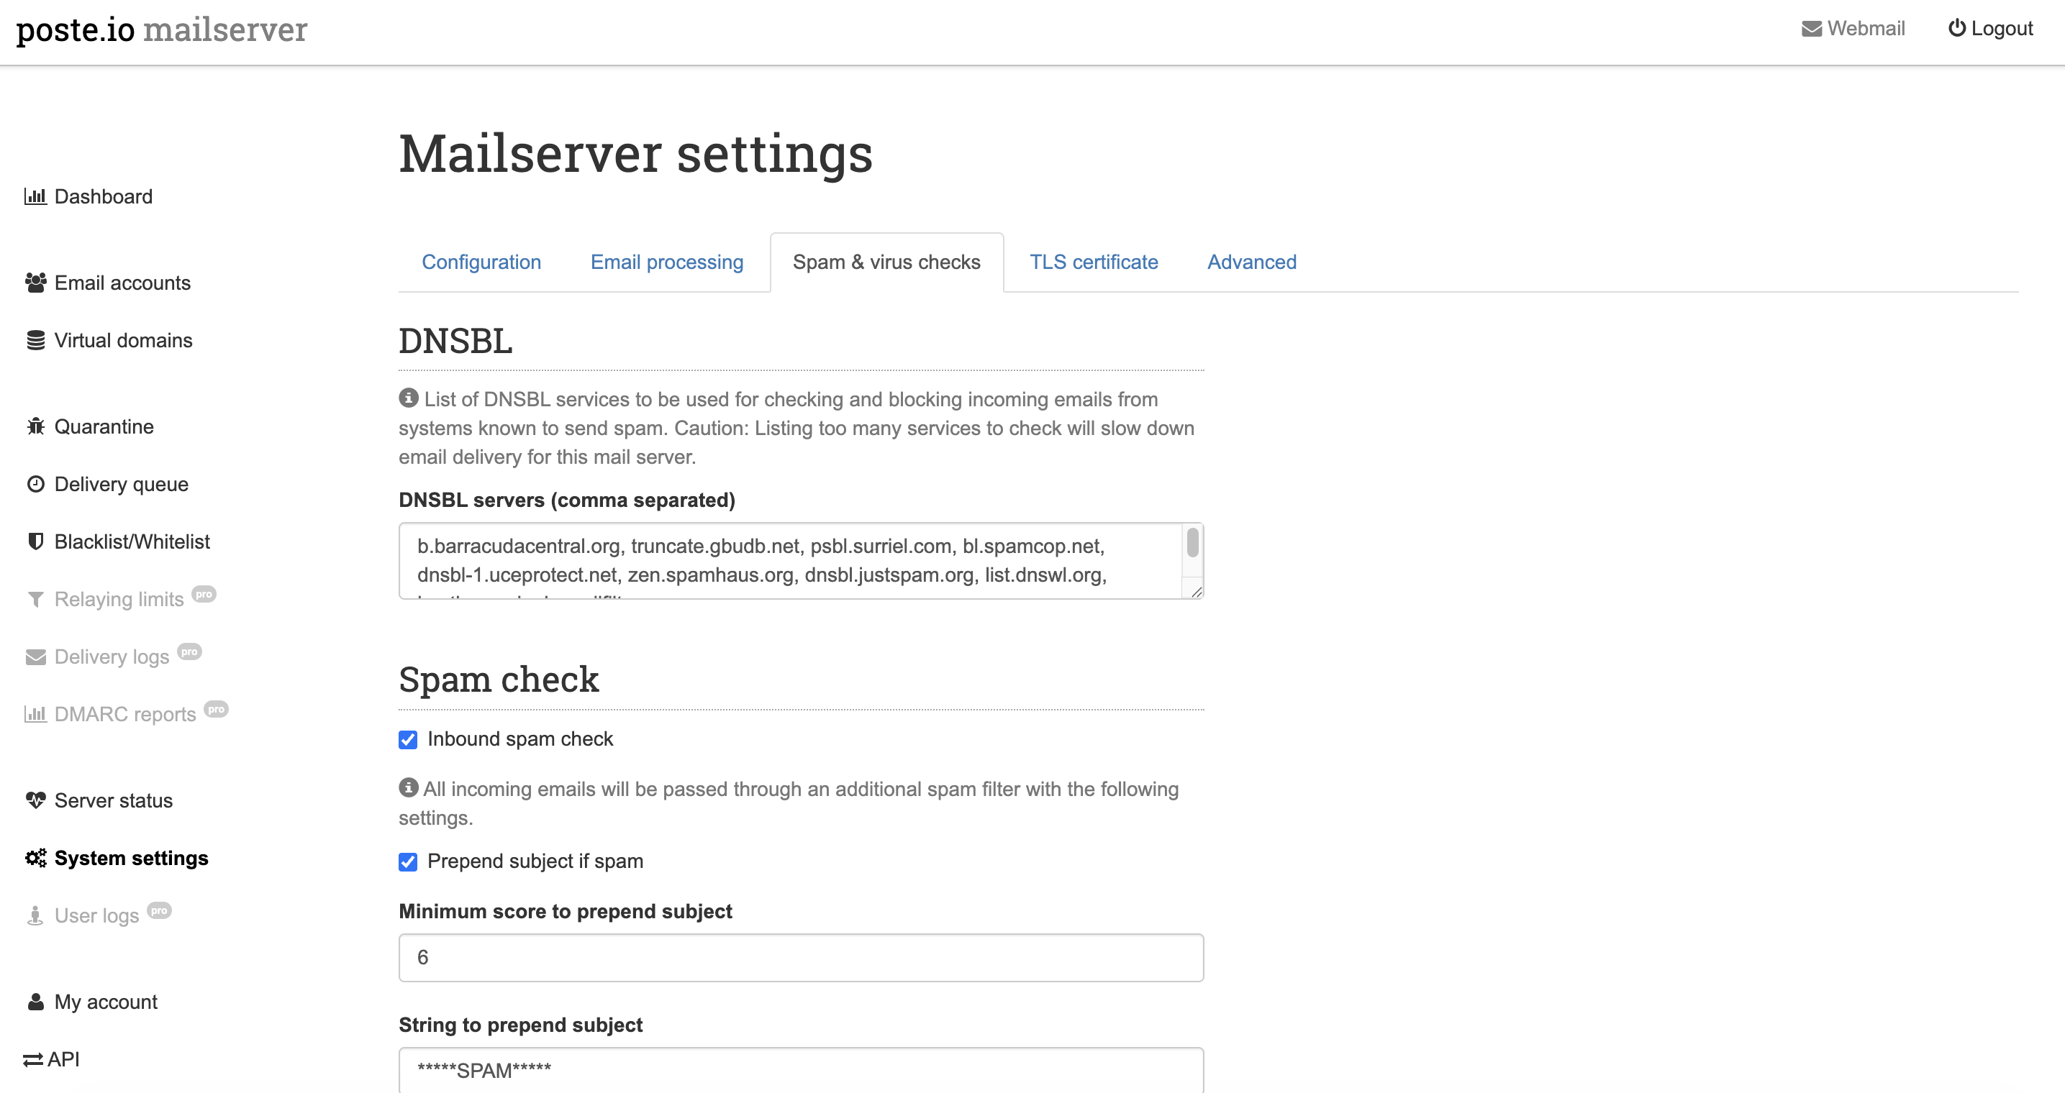The image size is (2065, 1093).
Task: Go to My account page
Action: pos(105,1002)
